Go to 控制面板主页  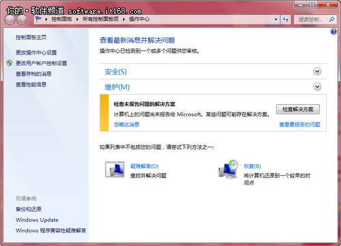point(31,37)
